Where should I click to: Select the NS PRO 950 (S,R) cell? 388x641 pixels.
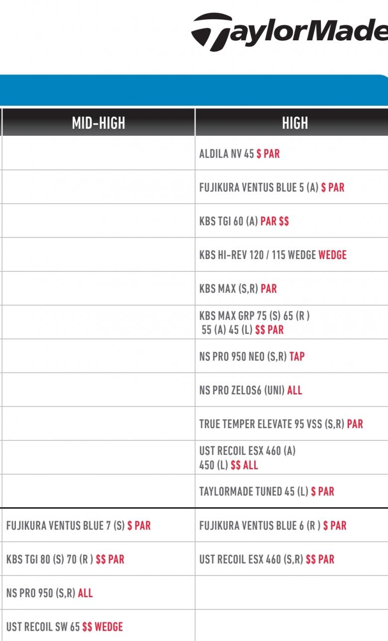point(49,593)
